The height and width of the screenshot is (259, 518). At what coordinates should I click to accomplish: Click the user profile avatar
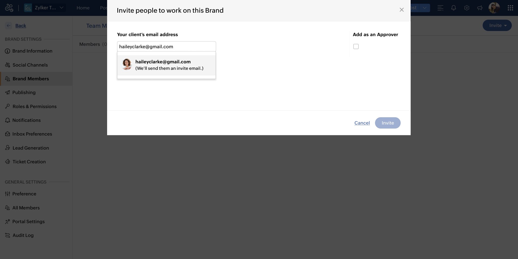494,8
